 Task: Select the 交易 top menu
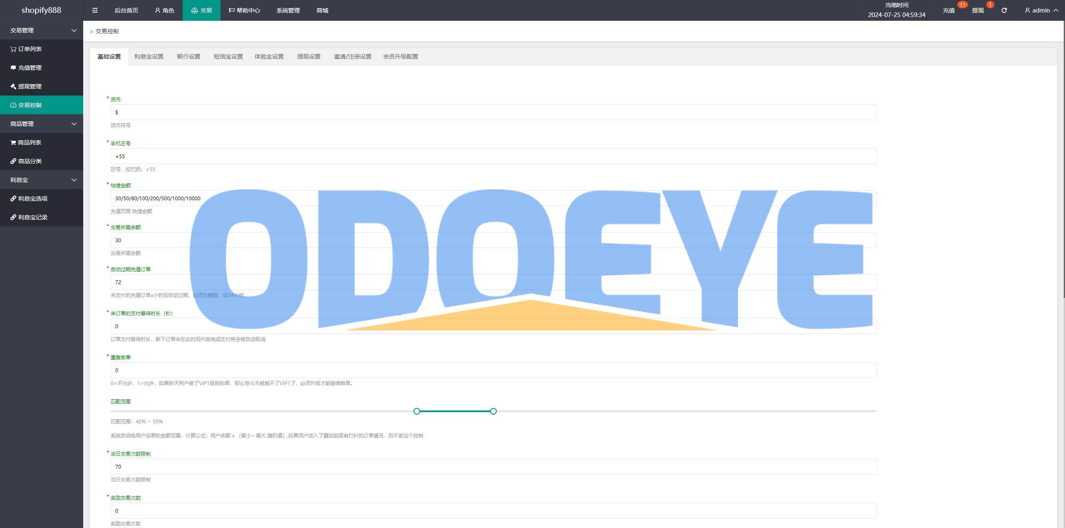[x=201, y=10]
